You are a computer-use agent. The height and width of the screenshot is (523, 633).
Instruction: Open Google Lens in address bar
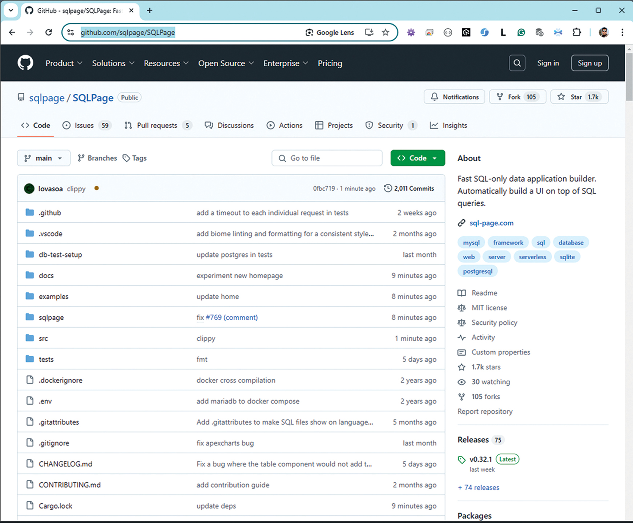tap(330, 32)
